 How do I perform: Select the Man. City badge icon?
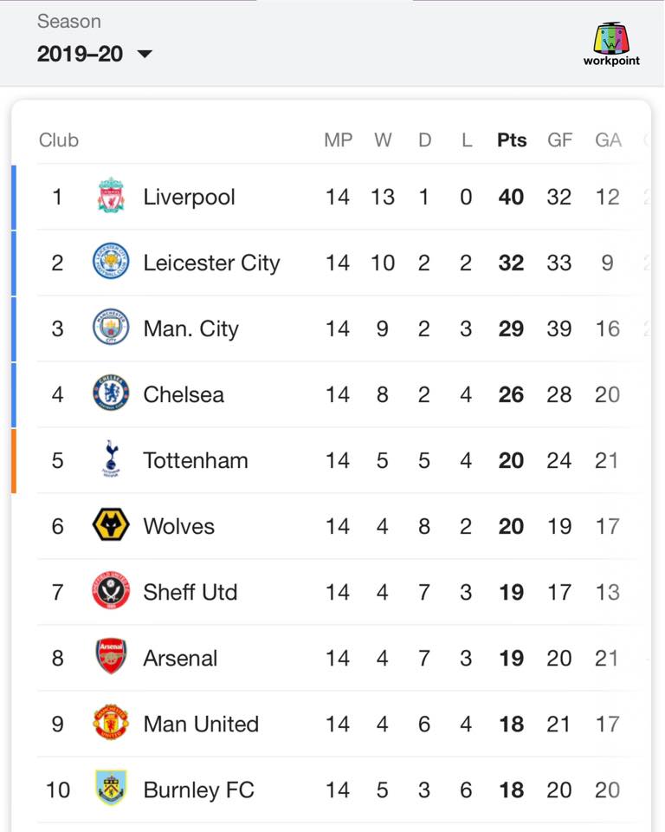tap(111, 327)
